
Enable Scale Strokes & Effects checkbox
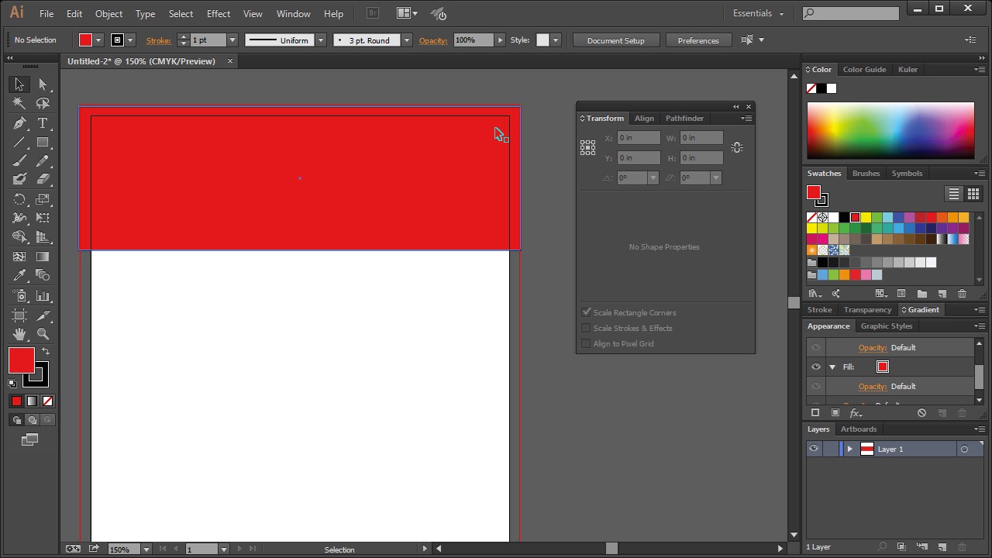(x=587, y=328)
